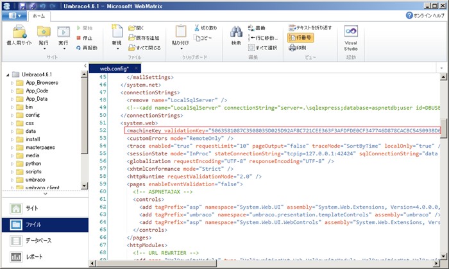Select the install folder
The image size is (449, 269).
click(28, 139)
